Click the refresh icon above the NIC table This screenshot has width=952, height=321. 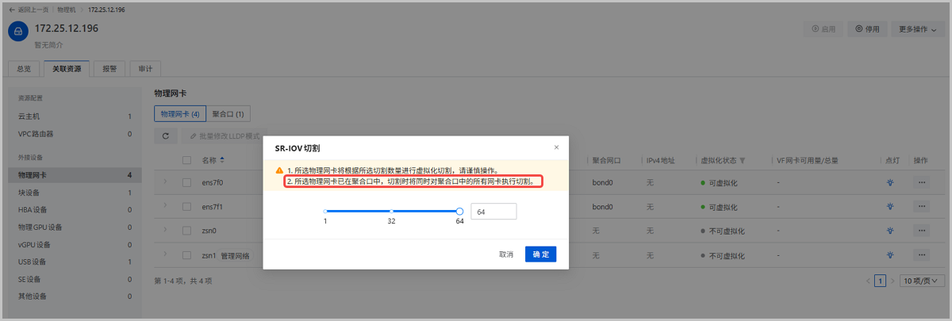(x=165, y=136)
